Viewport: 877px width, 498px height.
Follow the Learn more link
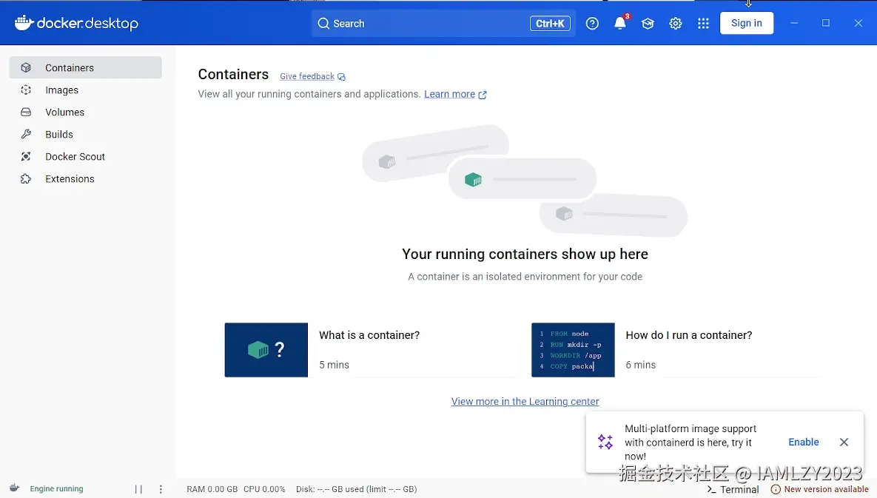click(449, 94)
